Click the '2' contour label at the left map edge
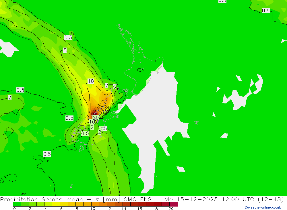 10,98
